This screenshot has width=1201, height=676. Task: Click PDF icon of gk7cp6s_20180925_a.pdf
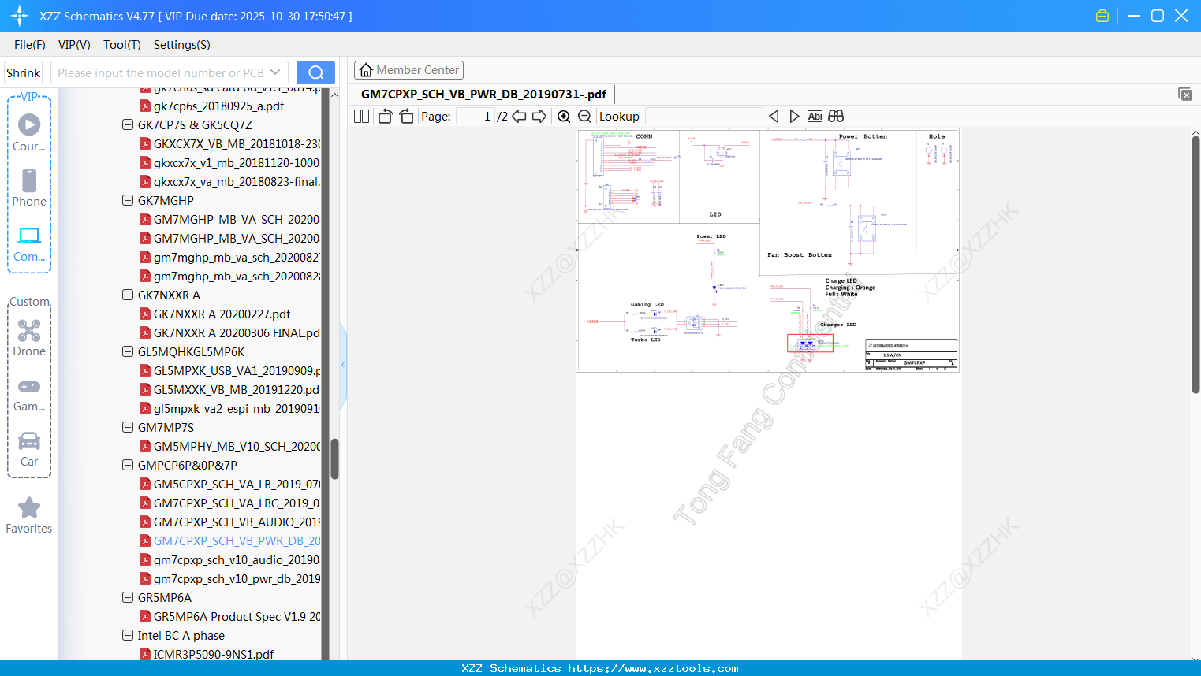(145, 106)
